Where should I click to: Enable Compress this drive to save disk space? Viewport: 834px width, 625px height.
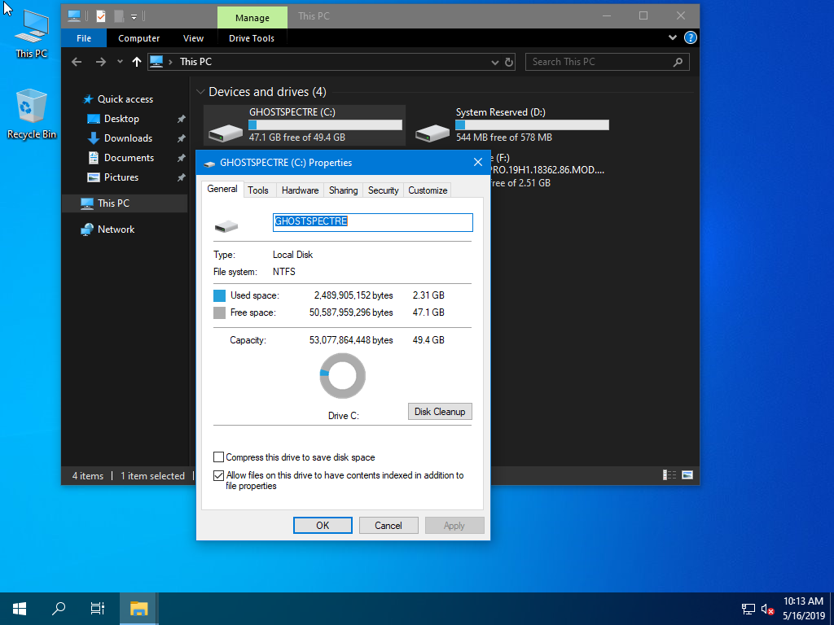[218, 457]
